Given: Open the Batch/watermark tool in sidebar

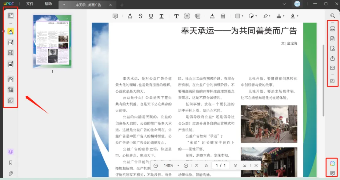Looking at the screenshot, I should click(x=10, y=100).
